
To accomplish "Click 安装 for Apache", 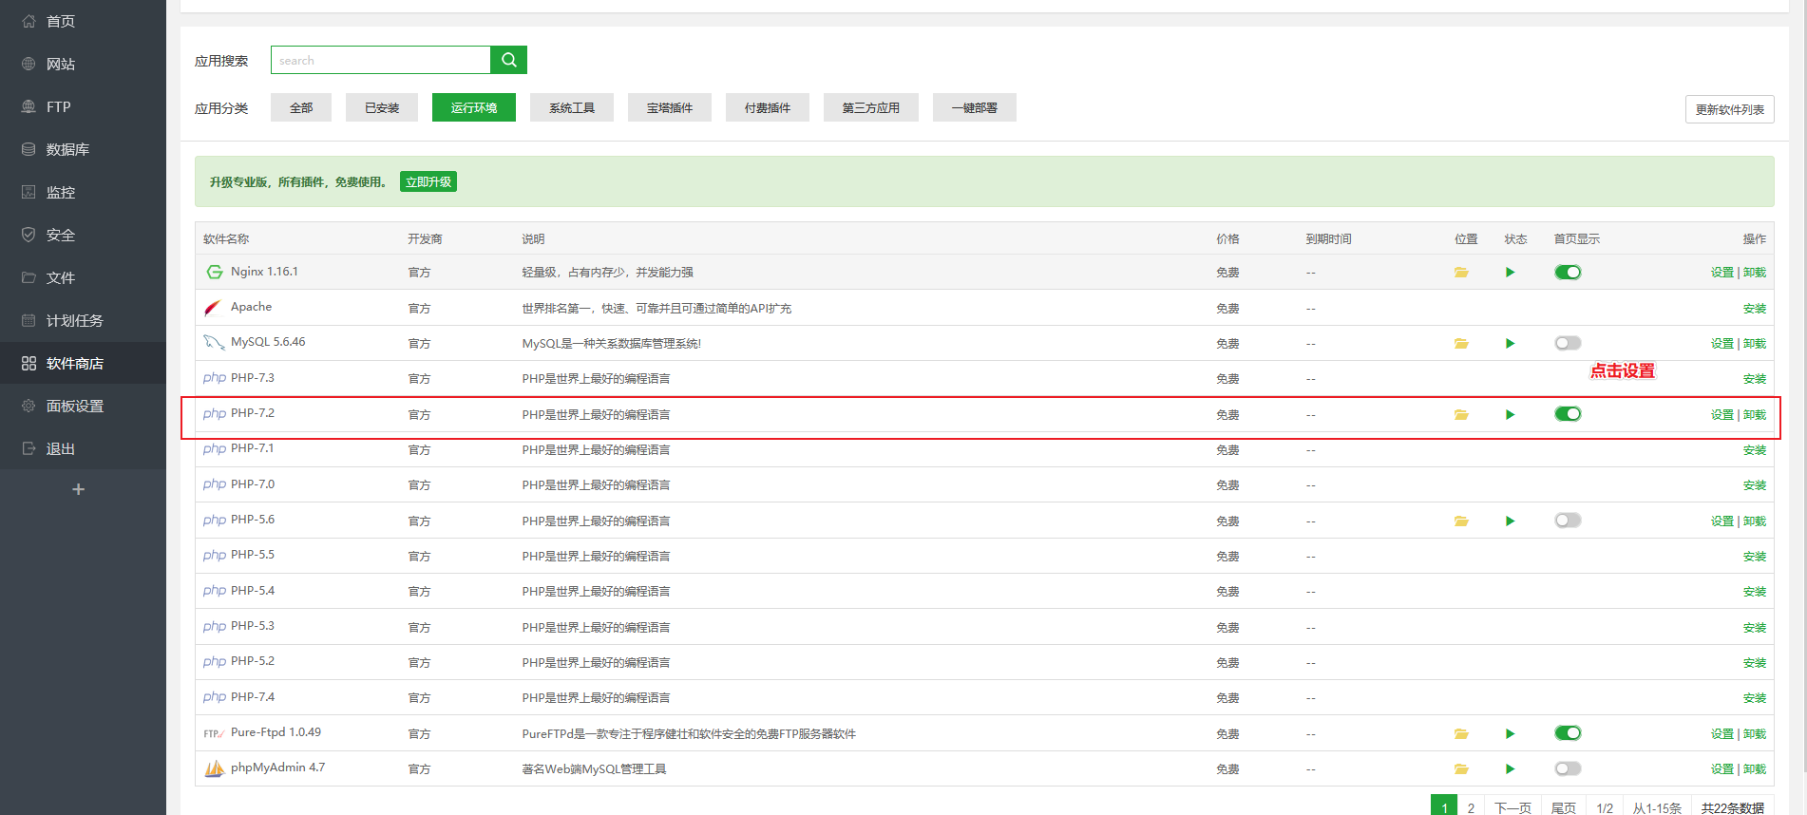I will point(1755,309).
